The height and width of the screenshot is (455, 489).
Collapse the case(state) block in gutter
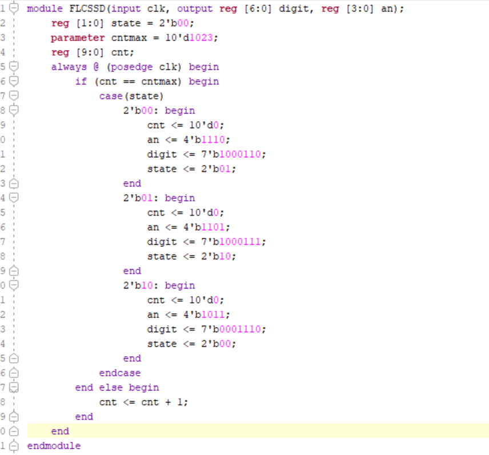click(14, 96)
